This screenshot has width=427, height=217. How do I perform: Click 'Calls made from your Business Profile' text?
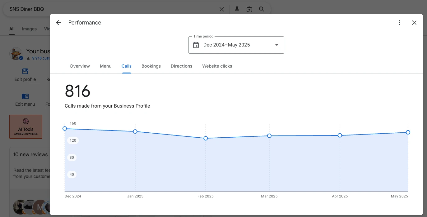(107, 106)
